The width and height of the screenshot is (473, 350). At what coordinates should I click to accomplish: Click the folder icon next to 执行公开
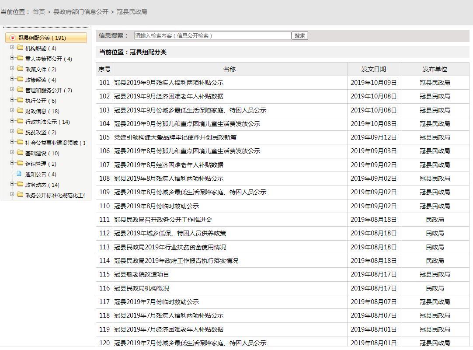pos(20,100)
